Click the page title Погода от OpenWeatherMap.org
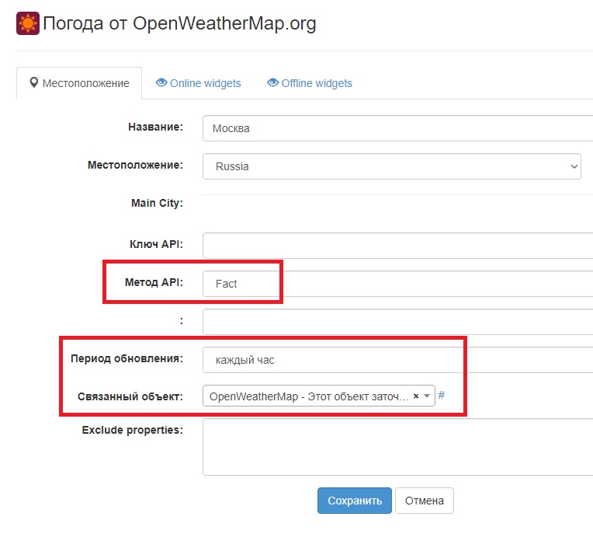Screen dimensions: 593x548 coord(179,23)
